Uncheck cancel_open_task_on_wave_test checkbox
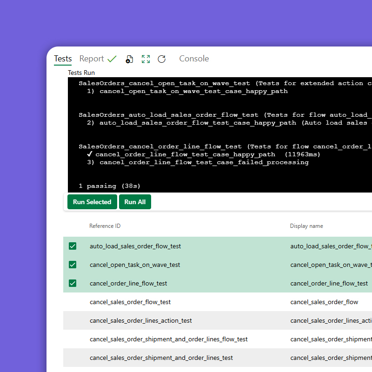This screenshot has height=372, width=372. tap(73, 265)
